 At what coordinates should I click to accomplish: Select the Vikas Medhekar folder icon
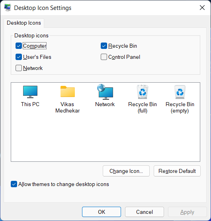click(x=68, y=91)
